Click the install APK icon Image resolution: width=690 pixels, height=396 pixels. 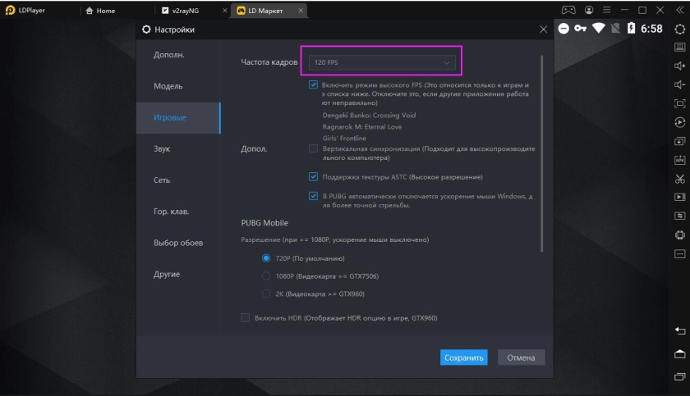click(x=680, y=160)
